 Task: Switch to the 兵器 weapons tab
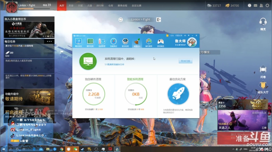click(x=90, y=6)
